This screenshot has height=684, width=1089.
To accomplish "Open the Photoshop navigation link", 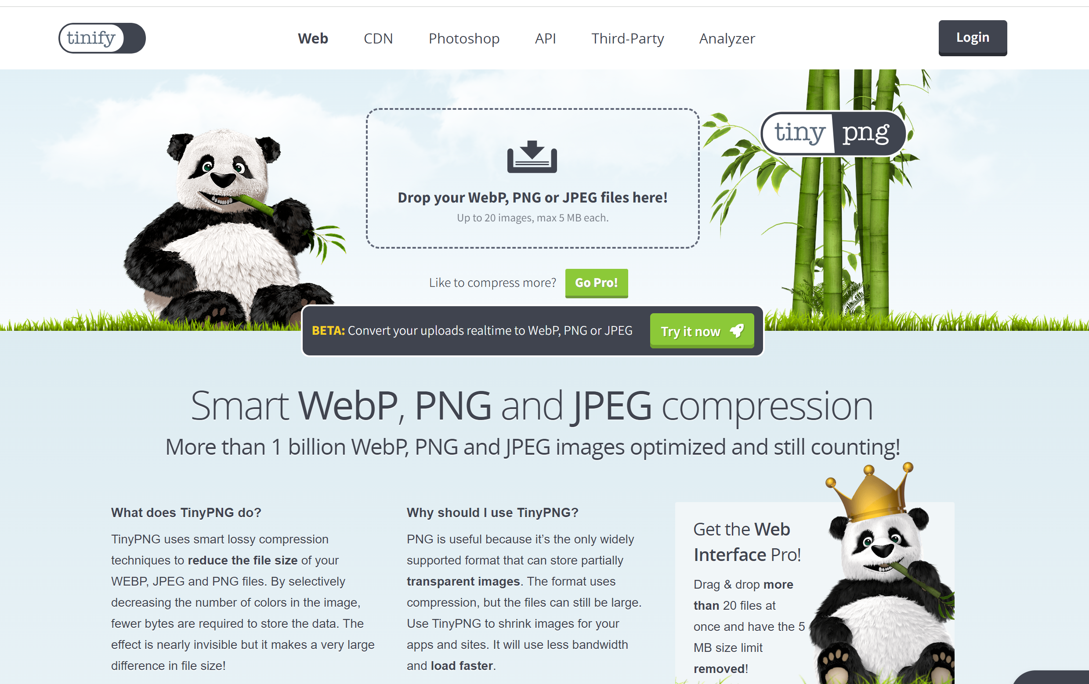I will 464,39.
